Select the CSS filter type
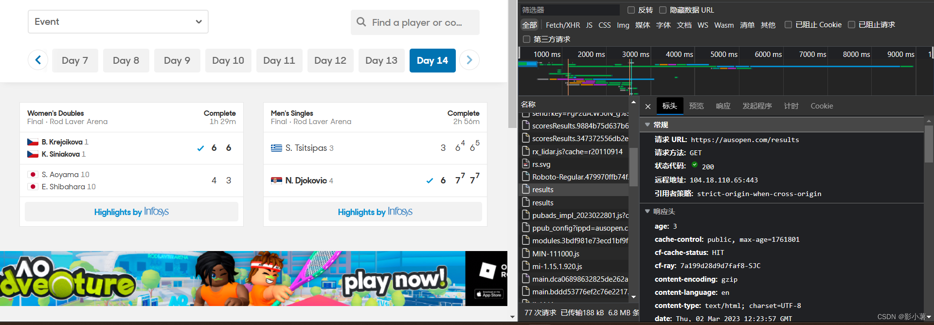Image resolution: width=934 pixels, height=325 pixels. pos(605,25)
